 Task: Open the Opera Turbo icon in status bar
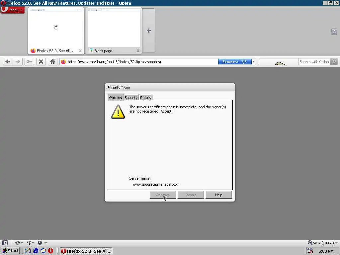(40, 243)
